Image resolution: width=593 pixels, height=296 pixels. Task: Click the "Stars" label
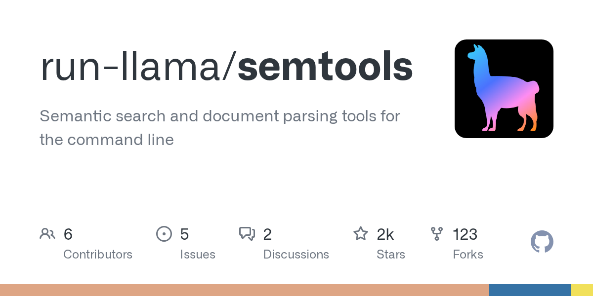click(x=391, y=255)
